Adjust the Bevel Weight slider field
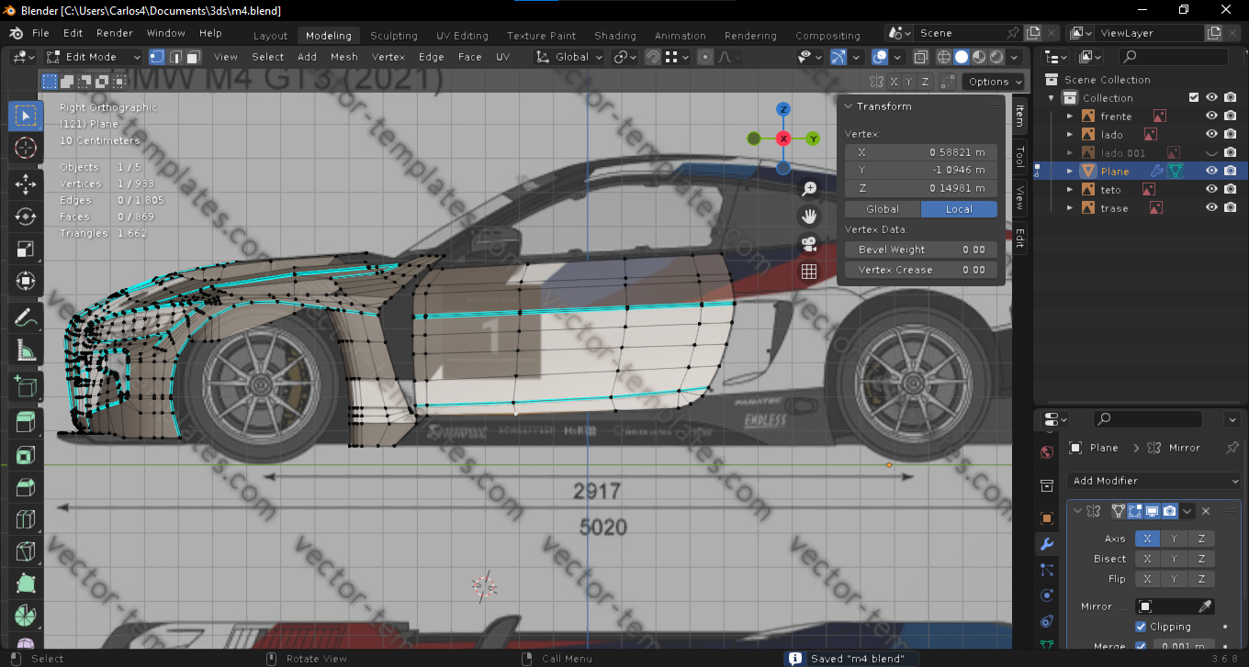The width and height of the screenshot is (1249, 667). click(920, 250)
